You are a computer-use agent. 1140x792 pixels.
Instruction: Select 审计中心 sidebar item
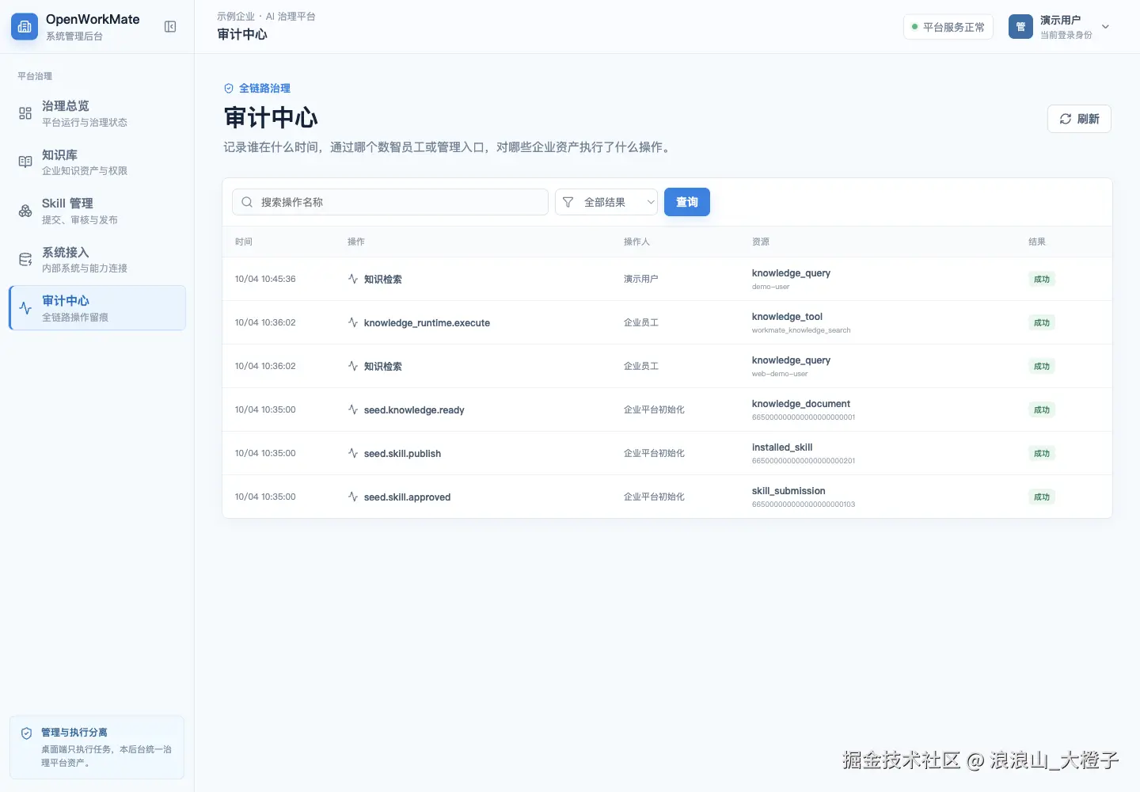coord(97,308)
